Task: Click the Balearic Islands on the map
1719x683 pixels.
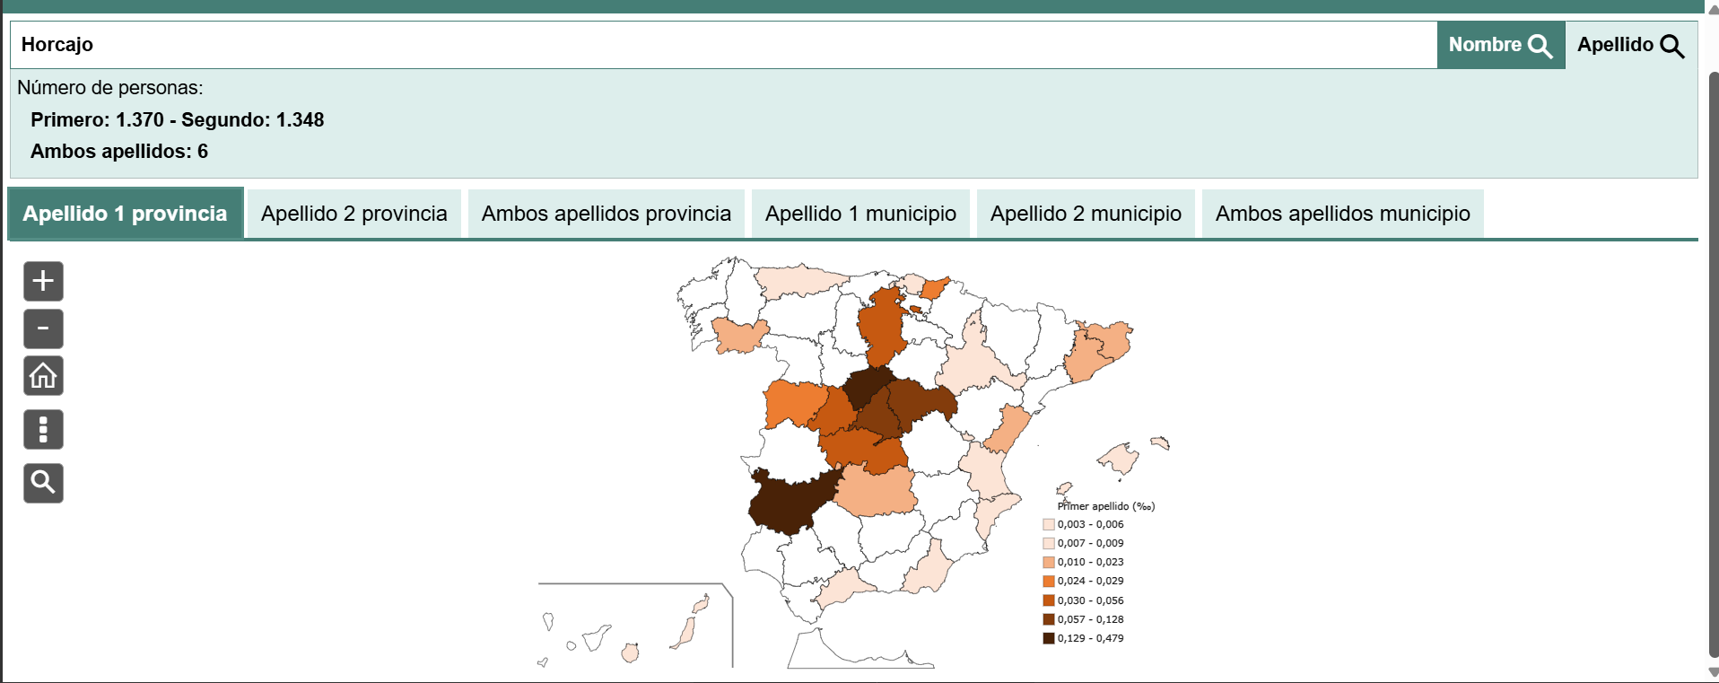Action: pyautogui.click(x=1119, y=459)
